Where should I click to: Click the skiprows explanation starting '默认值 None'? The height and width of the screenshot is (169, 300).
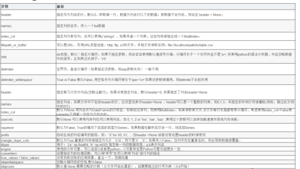pyautogui.click(x=176, y=166)
